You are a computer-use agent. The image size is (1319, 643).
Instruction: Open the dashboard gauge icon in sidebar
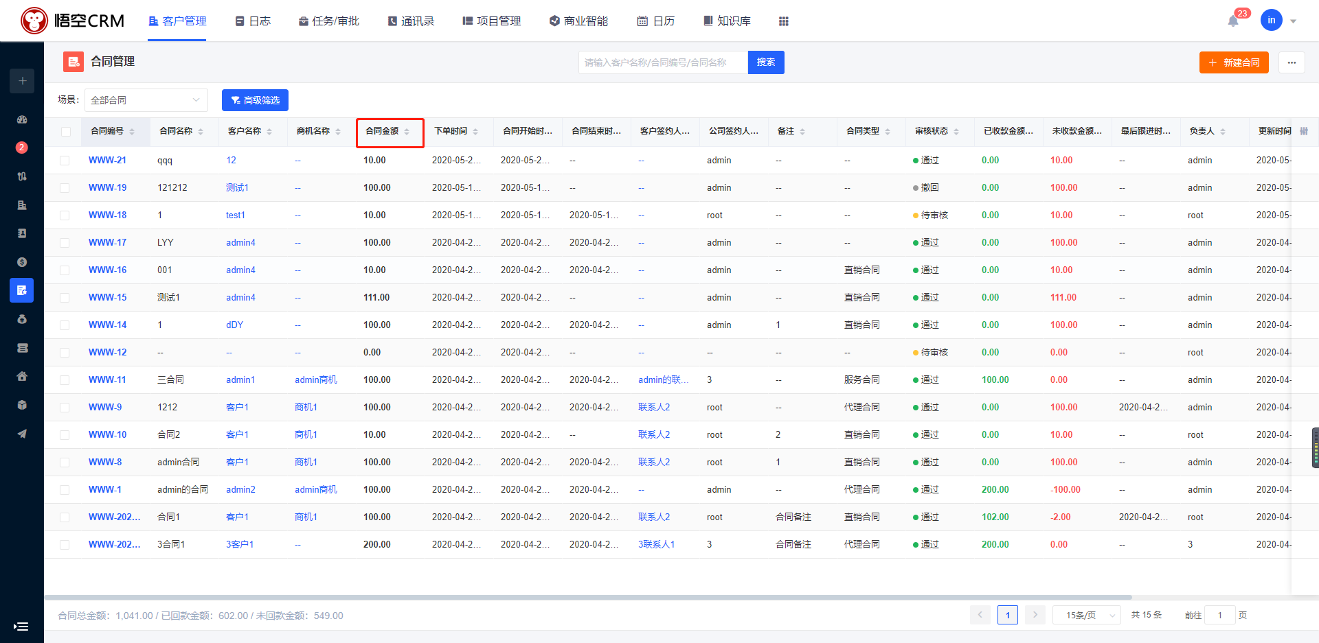point(22,119)
